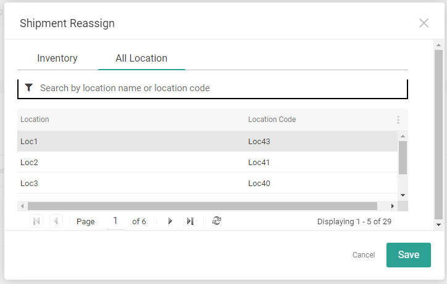Click the grid horizontal scrollbar thumb
The height and width of the screenshot is (284, 447).
click(203, 206)
